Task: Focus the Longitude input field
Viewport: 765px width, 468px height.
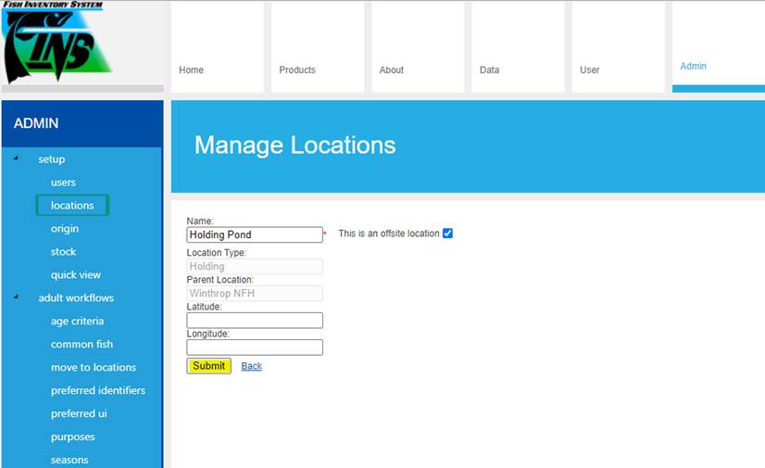Action: tap(255, 348)
